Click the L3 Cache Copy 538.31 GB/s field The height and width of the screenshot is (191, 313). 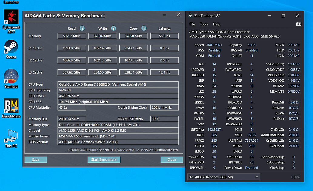click(x=134, y=72)
